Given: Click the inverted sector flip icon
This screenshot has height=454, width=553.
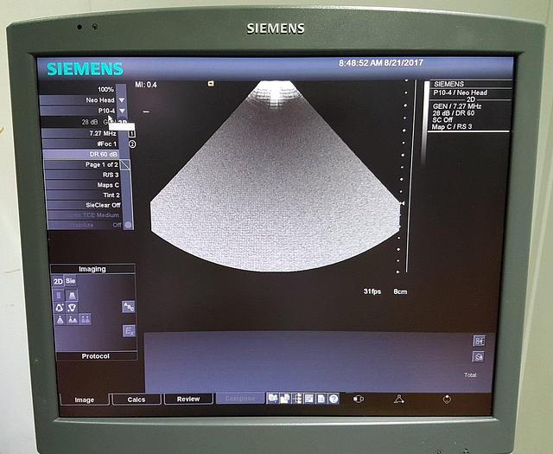Looking at the screenshot, I should 72,308.
